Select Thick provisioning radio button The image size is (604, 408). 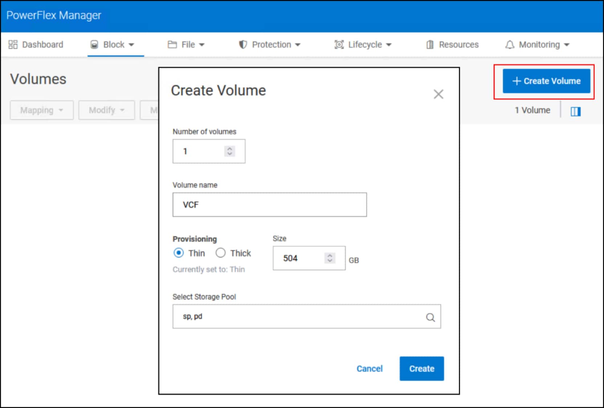pyautogui.click(x=221, y=253)
